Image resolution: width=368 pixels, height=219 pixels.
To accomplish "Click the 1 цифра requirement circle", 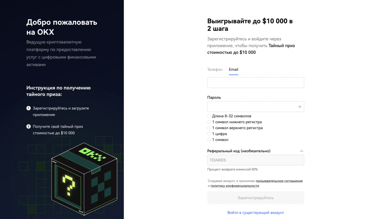I will click(209, 134).
